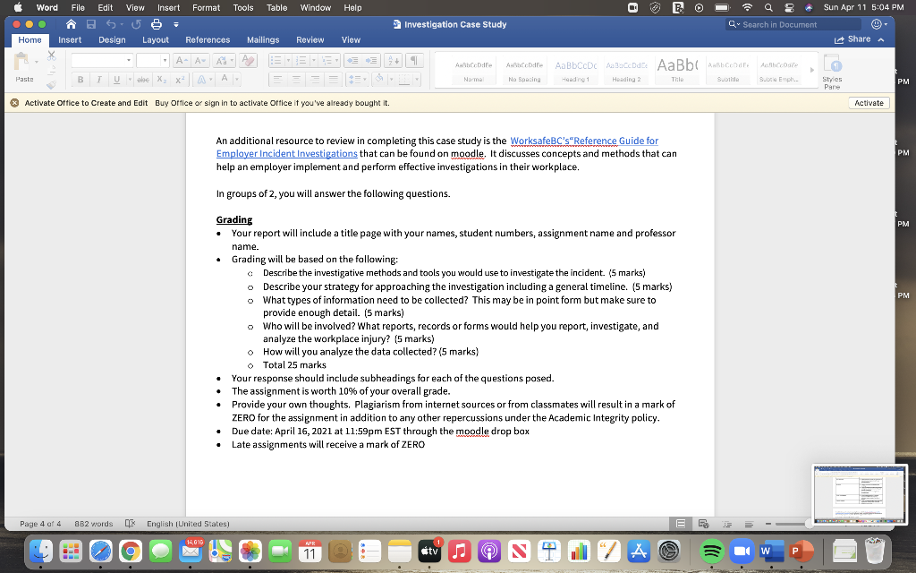
Task: Click the Increase Indent icon
Action: 370,60
